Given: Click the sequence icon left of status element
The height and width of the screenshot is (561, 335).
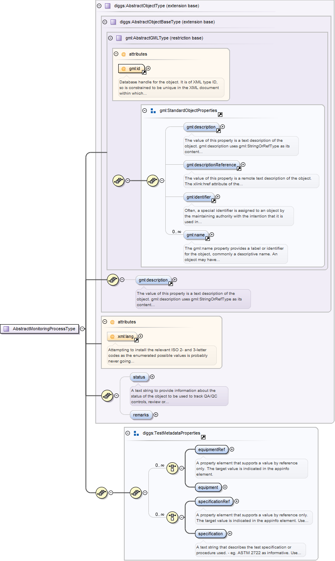Looking at the screenshot, I should 107,396.
